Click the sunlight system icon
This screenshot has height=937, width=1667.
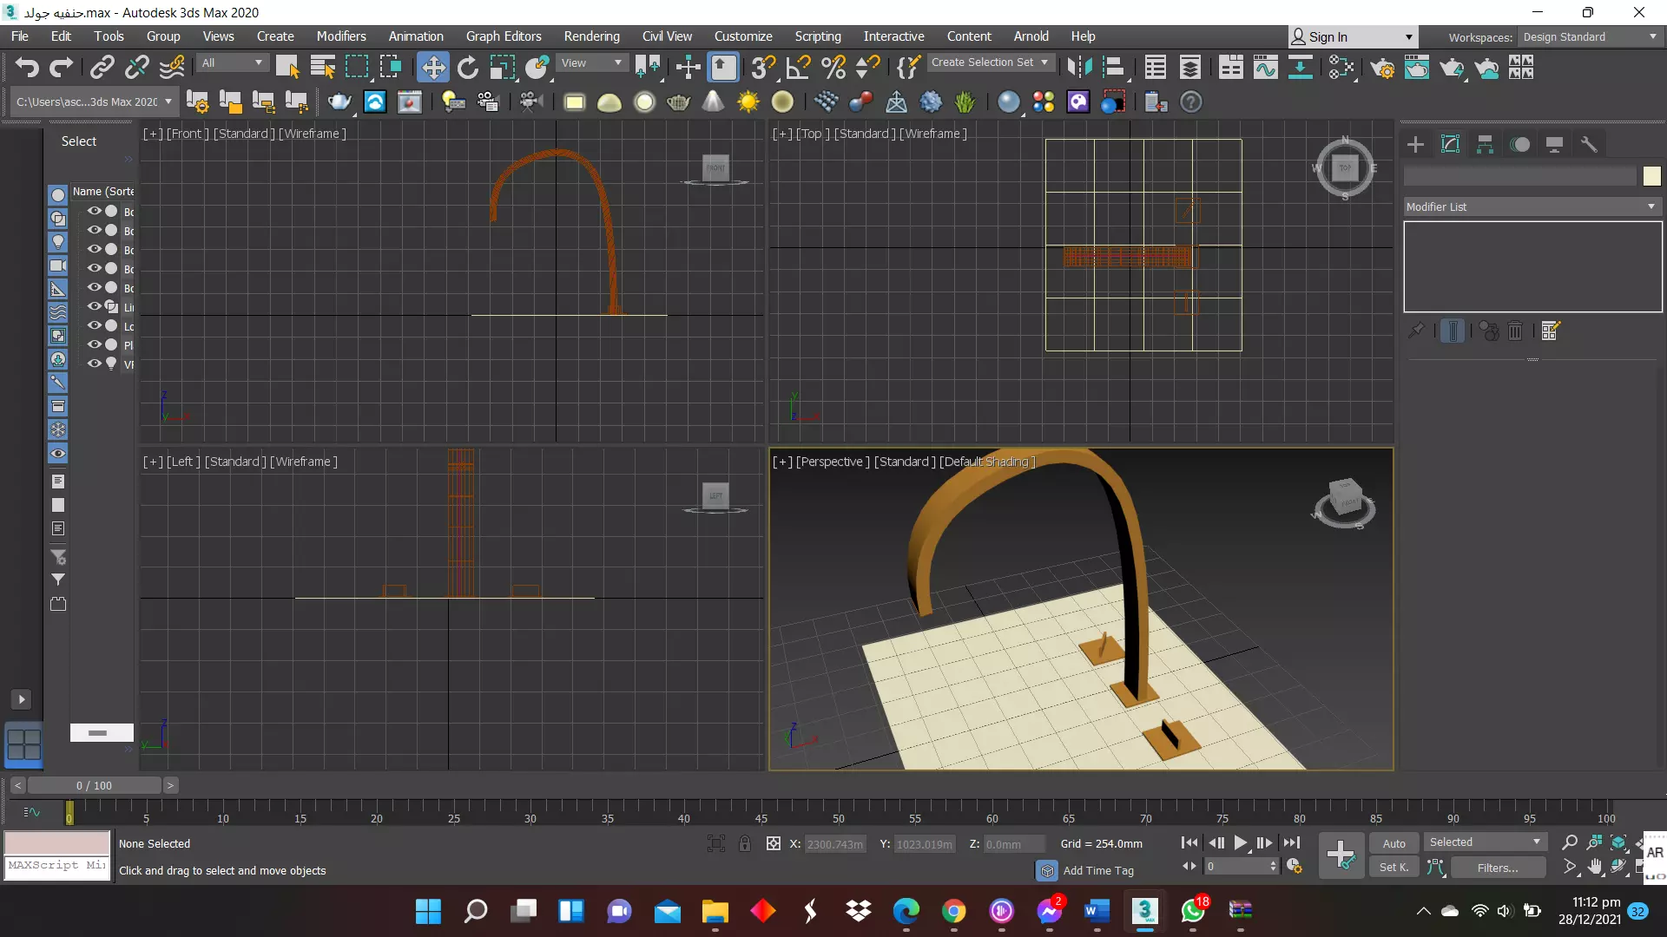[x=748, y=102]
